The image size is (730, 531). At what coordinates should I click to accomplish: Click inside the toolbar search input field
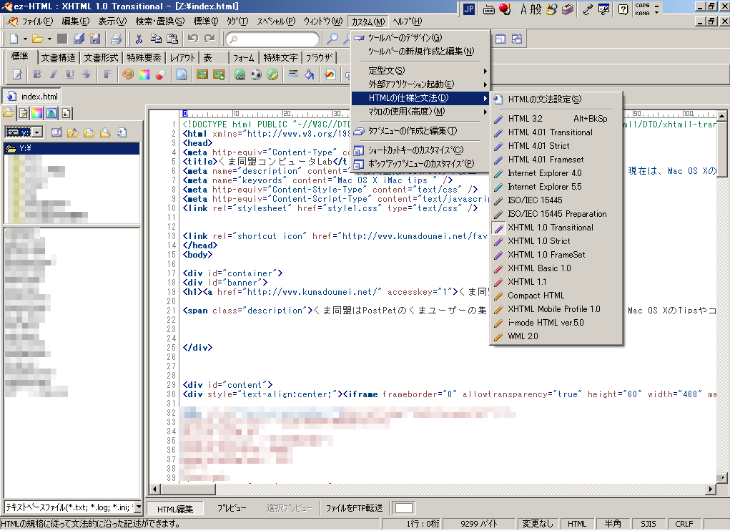(273, 39)
